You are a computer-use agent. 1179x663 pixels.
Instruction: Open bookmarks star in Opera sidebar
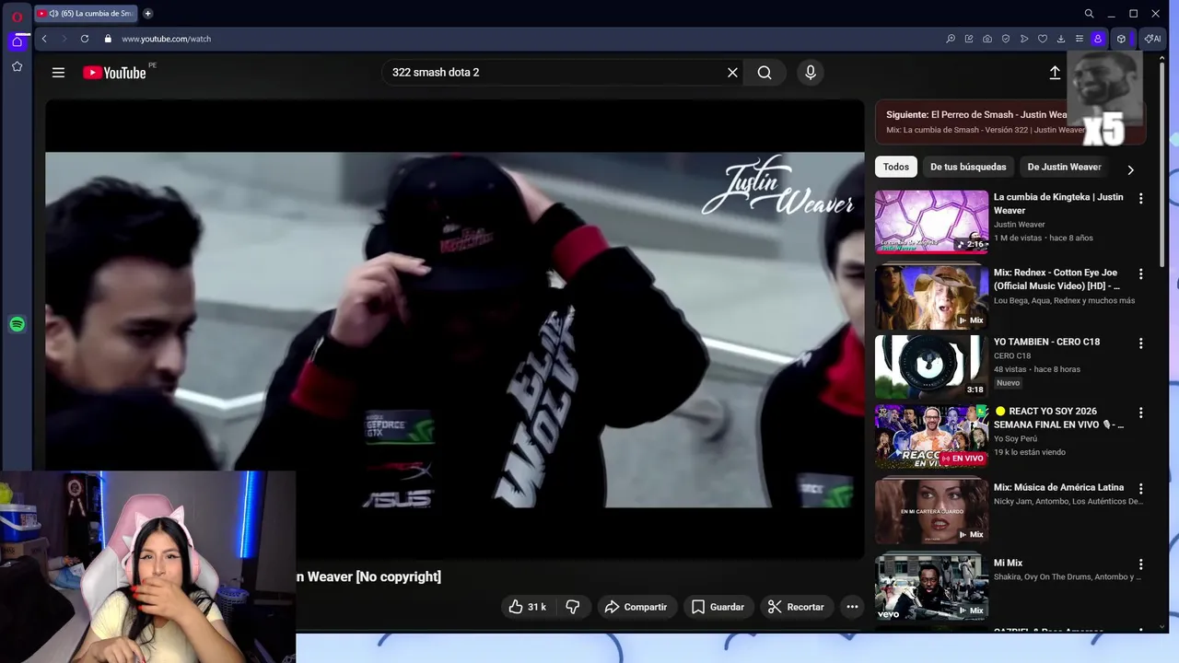point(17,66)
